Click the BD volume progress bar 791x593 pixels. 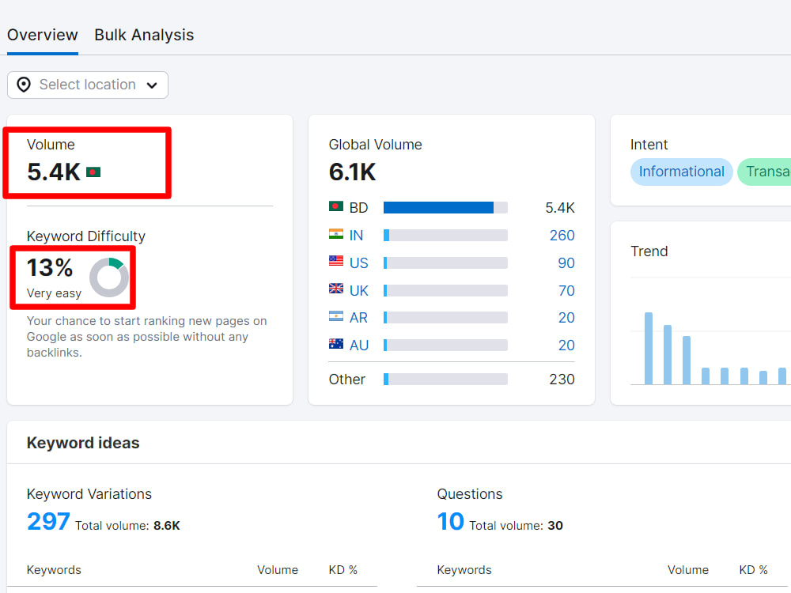[445, 208]
